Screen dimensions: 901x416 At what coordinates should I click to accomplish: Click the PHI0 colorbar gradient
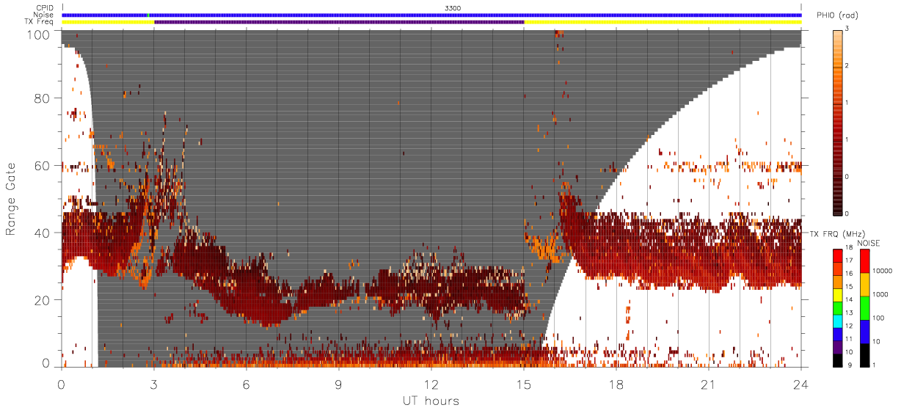[839, 123]
